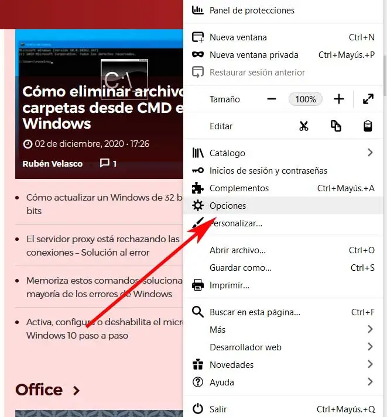Click the zoom in plus icon

[339, 99]
